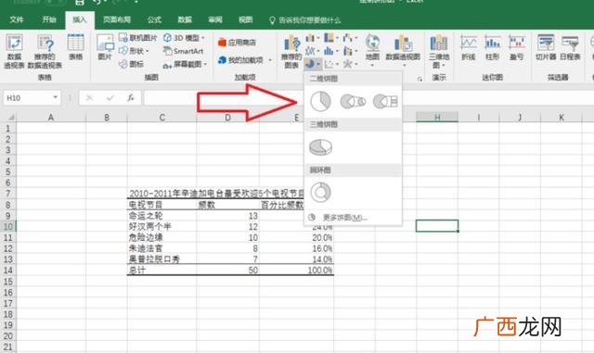594x353 pixels.
Task: Click the 100.0% percentage cell
Action: click(x=296, y=271)
